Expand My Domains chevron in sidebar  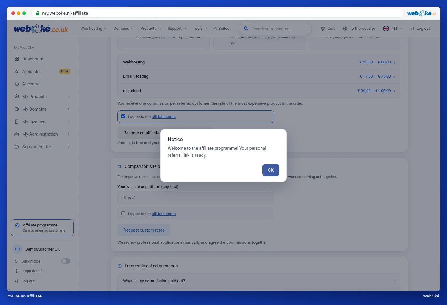coord(69,109)
